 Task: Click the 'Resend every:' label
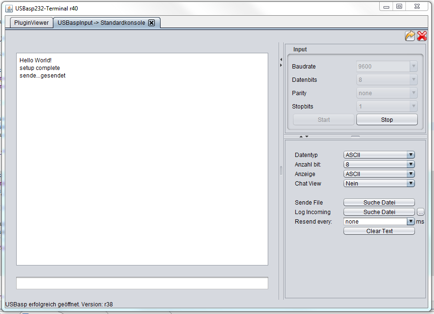pos(313,221)
